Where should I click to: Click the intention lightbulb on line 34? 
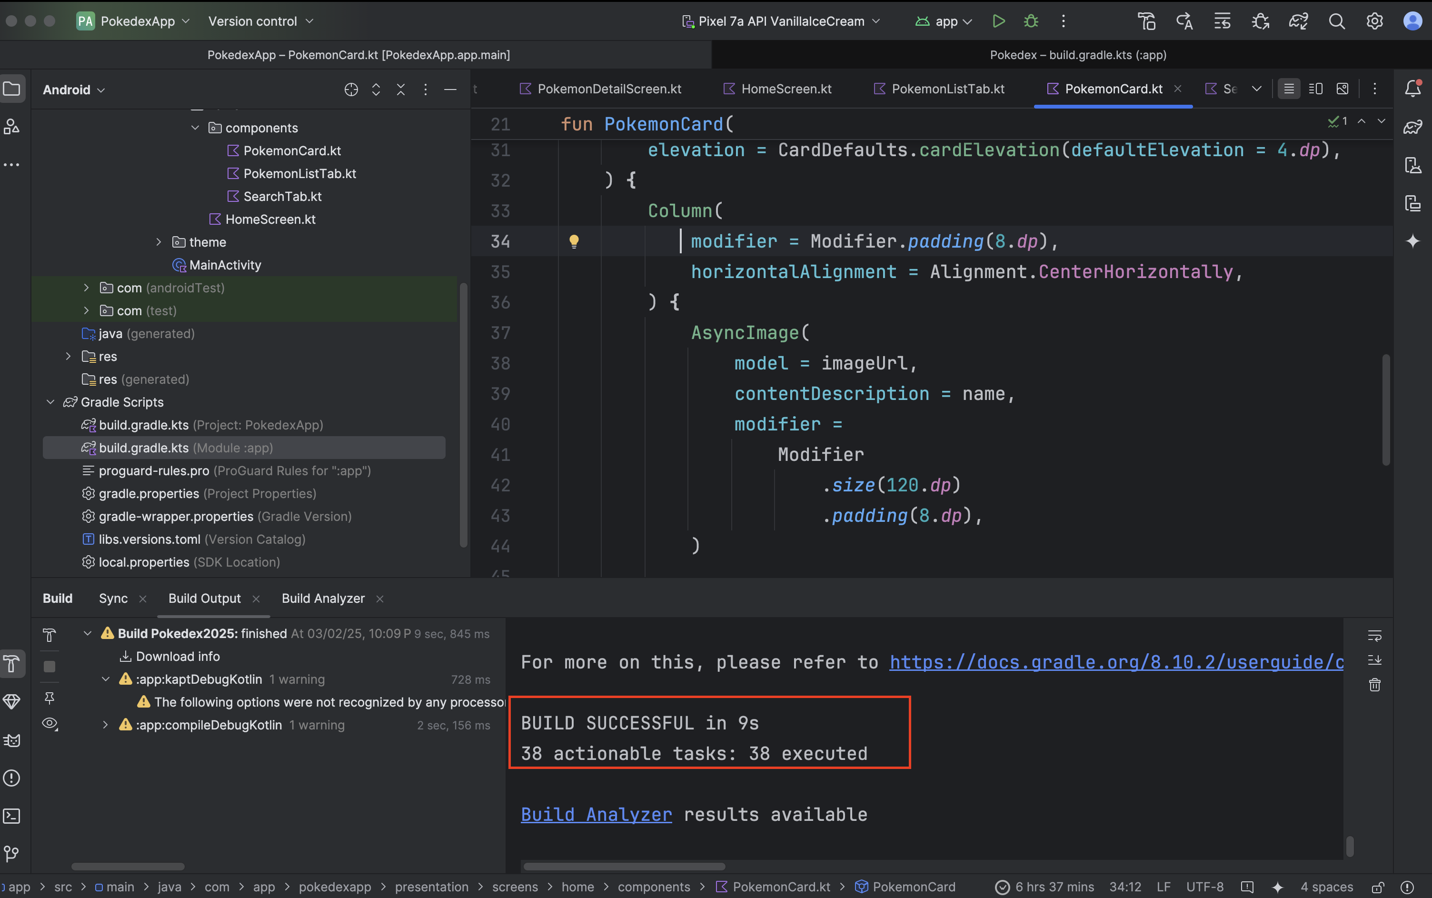click(574, 241)
